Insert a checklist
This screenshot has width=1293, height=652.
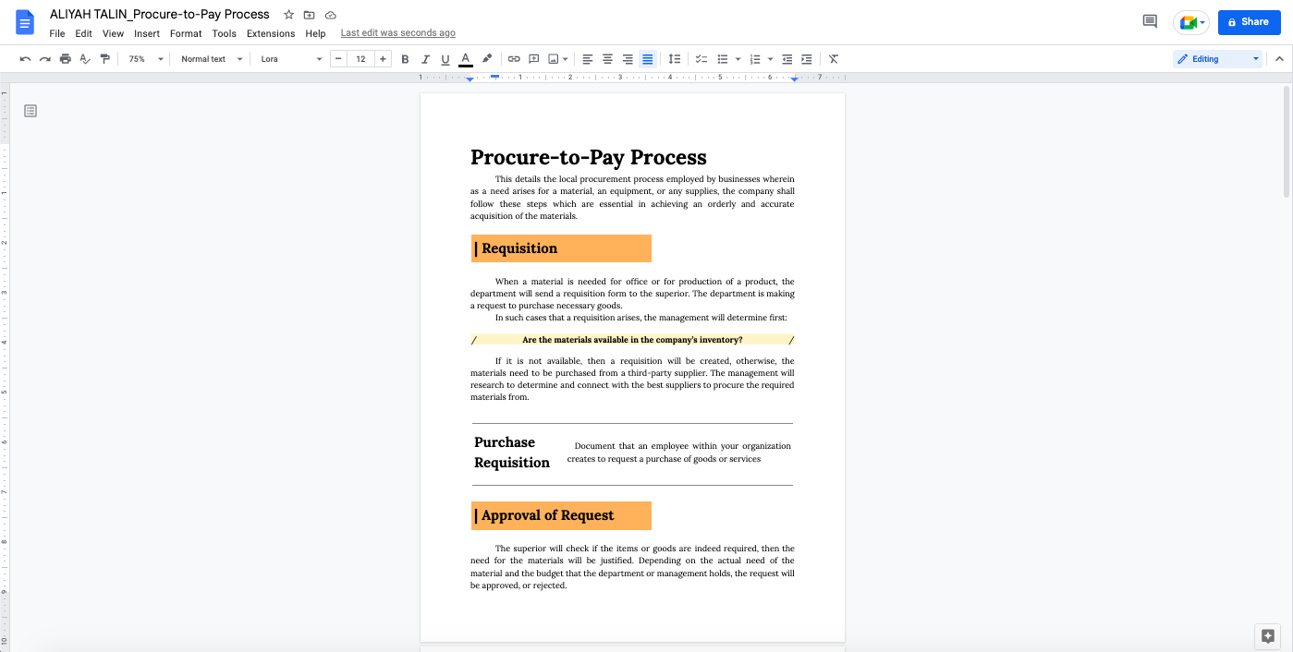click(x=701, y=59)
